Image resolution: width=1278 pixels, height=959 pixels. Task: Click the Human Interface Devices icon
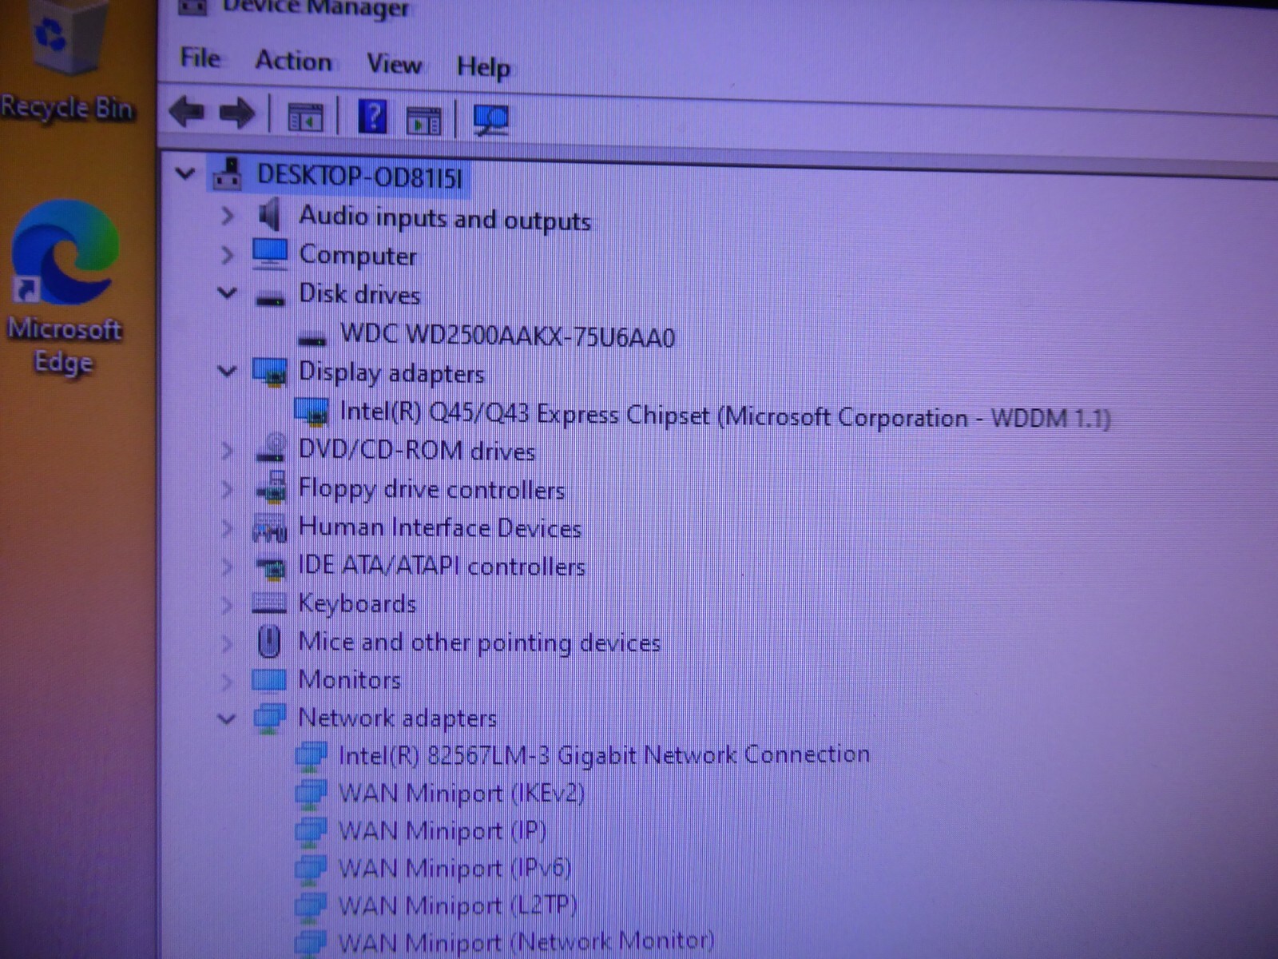[x=269, y=527]
